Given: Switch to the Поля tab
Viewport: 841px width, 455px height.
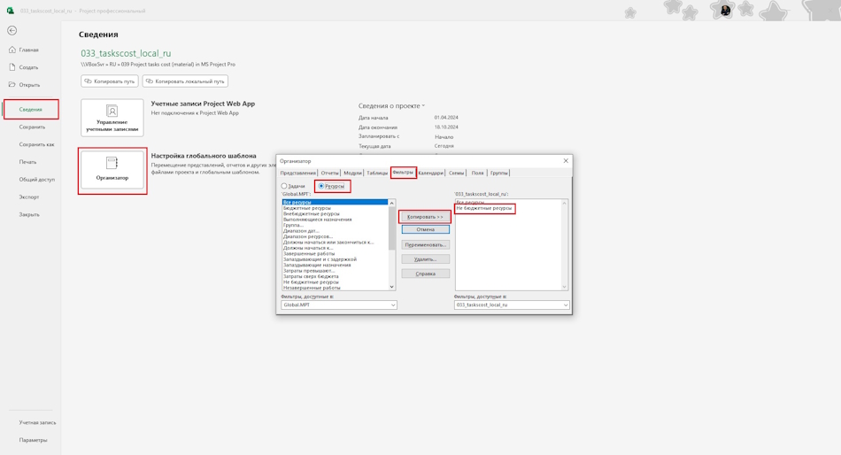Looking at the screenshot, I should tap(477, 173).
